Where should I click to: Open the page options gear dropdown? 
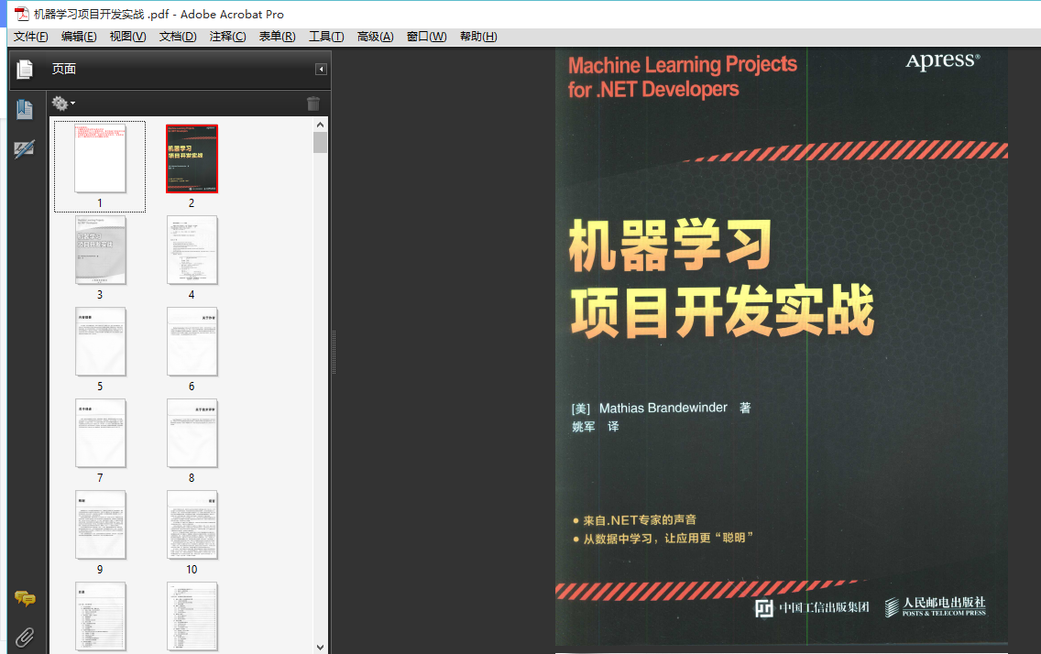coord(63,104)
